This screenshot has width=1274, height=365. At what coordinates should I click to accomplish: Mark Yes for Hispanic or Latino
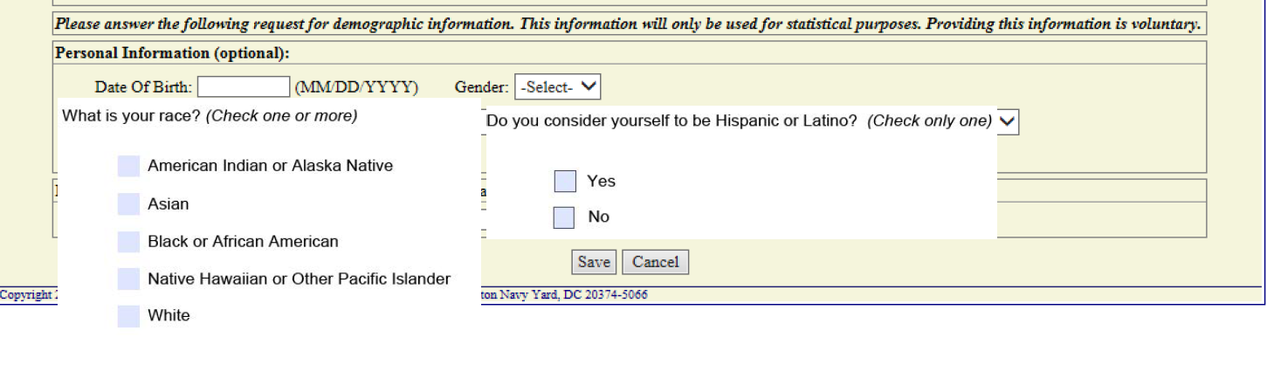[565, 182]
